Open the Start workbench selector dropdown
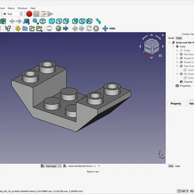The width and height of the screenshot is (194, 194). (13, 14)
